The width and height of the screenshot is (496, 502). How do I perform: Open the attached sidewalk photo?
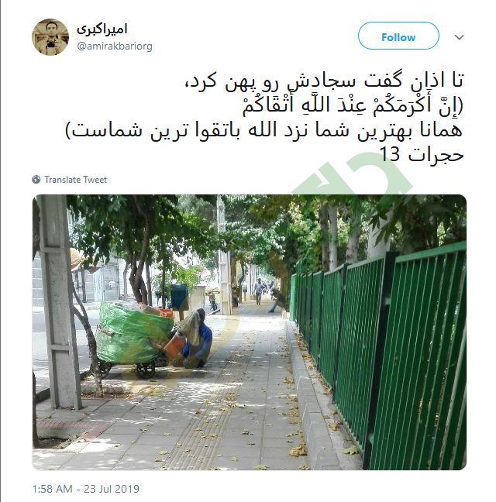pos(249,332)
